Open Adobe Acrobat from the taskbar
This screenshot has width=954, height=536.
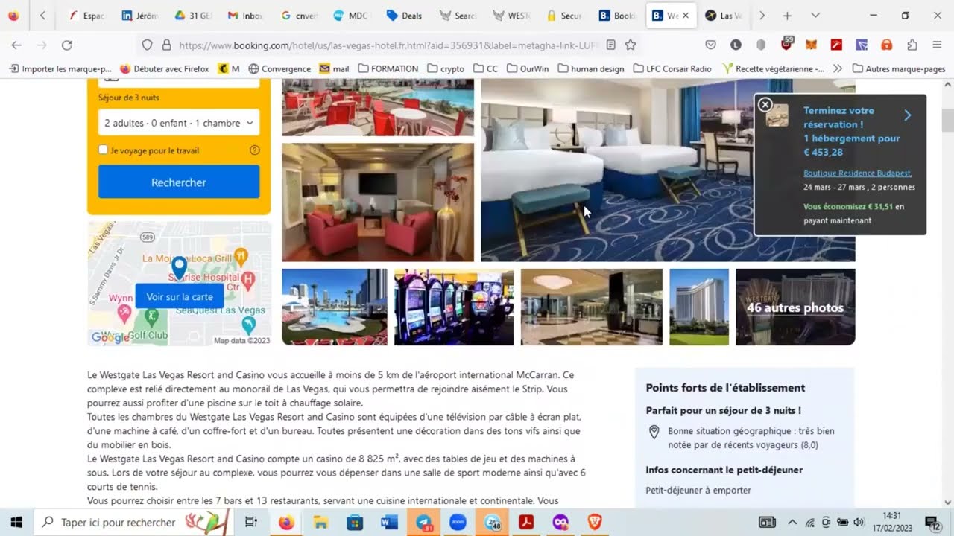[526, 522]
